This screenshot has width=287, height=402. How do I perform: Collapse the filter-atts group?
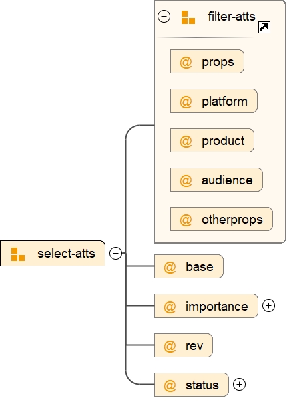[164, 17]
